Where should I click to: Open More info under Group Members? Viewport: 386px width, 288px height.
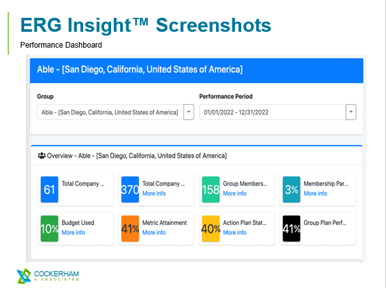click(x=235, y=193)
